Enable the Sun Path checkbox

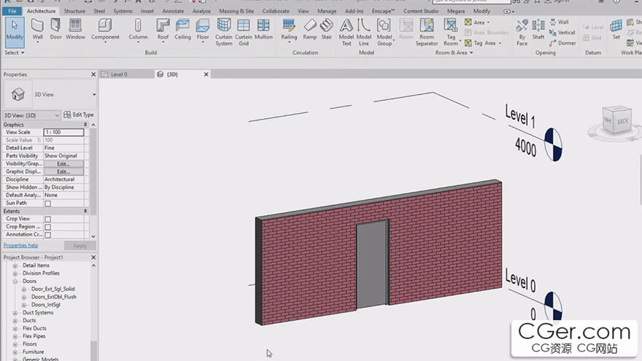tap(48, 203)
